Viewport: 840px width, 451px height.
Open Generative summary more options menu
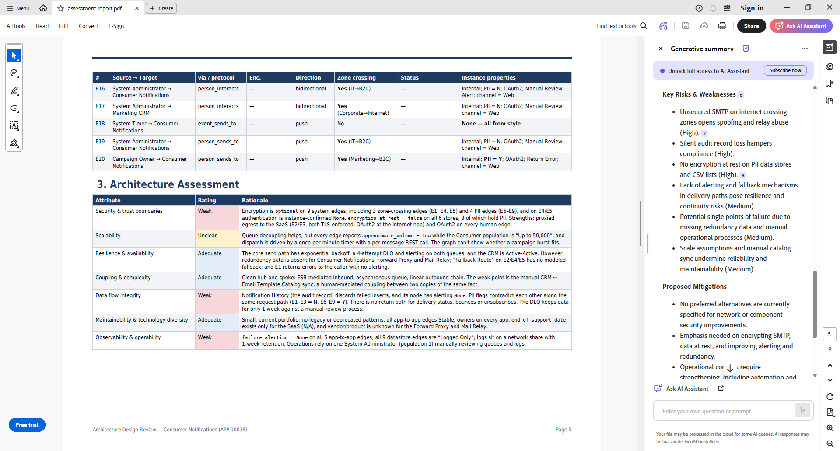(805, 49)
